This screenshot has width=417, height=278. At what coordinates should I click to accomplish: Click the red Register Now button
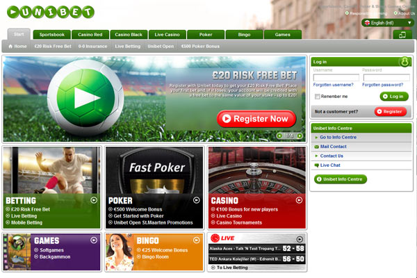256,119
